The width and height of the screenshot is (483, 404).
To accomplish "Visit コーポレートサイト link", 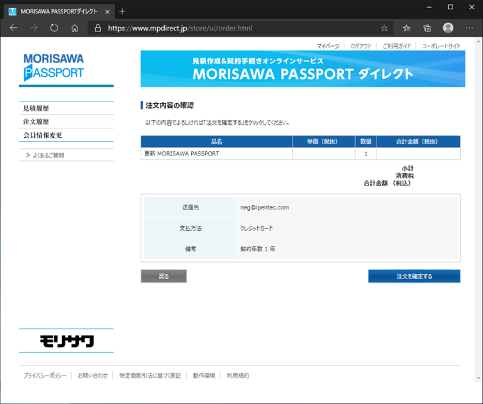I will click(441, 46).
